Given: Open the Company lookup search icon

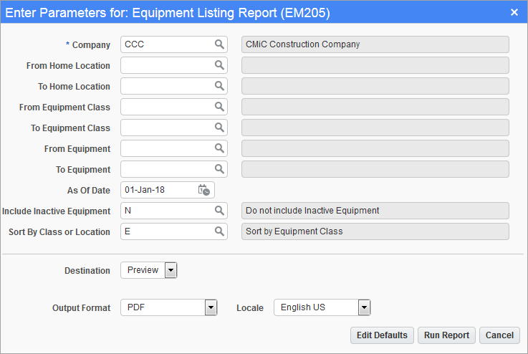Looking at the screenshot, I should [219, 44].
